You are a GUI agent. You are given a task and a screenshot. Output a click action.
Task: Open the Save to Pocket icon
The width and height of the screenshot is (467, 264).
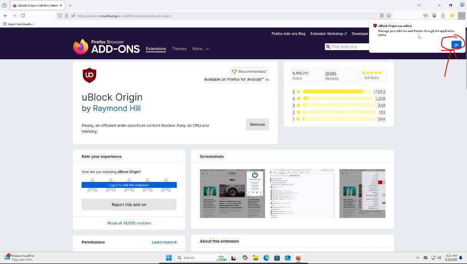tap(426, 16)
